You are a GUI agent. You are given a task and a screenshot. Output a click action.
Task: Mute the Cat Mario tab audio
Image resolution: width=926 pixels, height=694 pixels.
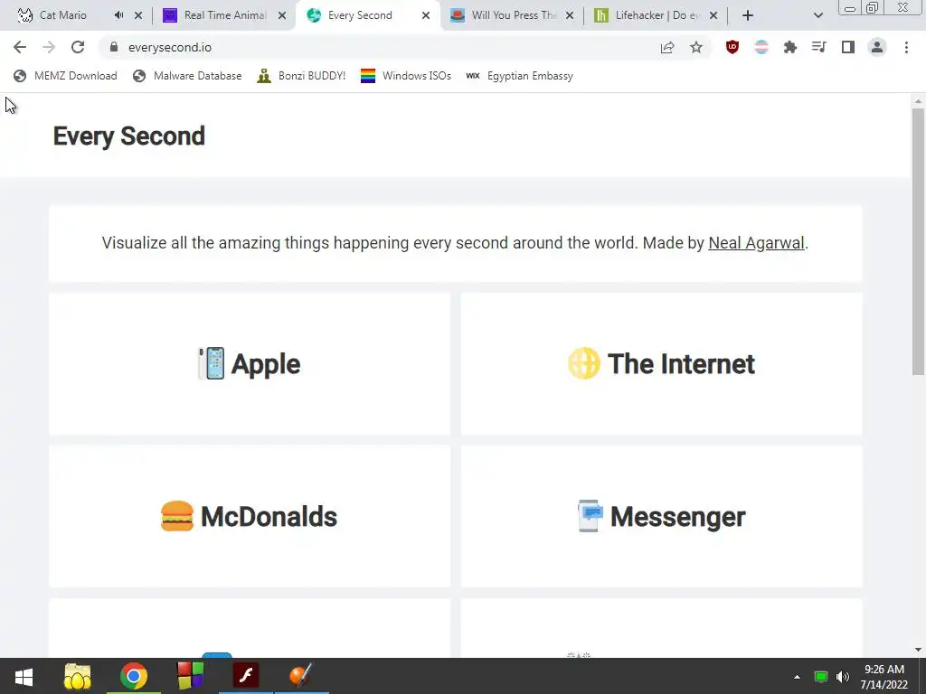(x=118, y=15)
